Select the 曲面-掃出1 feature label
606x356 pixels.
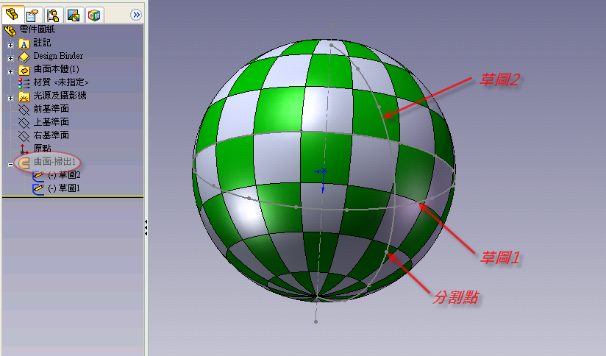[x=54, y=162]
